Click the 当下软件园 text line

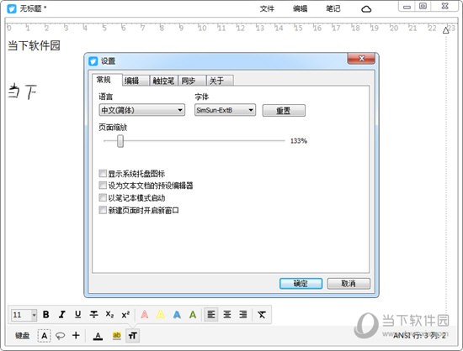34,45
